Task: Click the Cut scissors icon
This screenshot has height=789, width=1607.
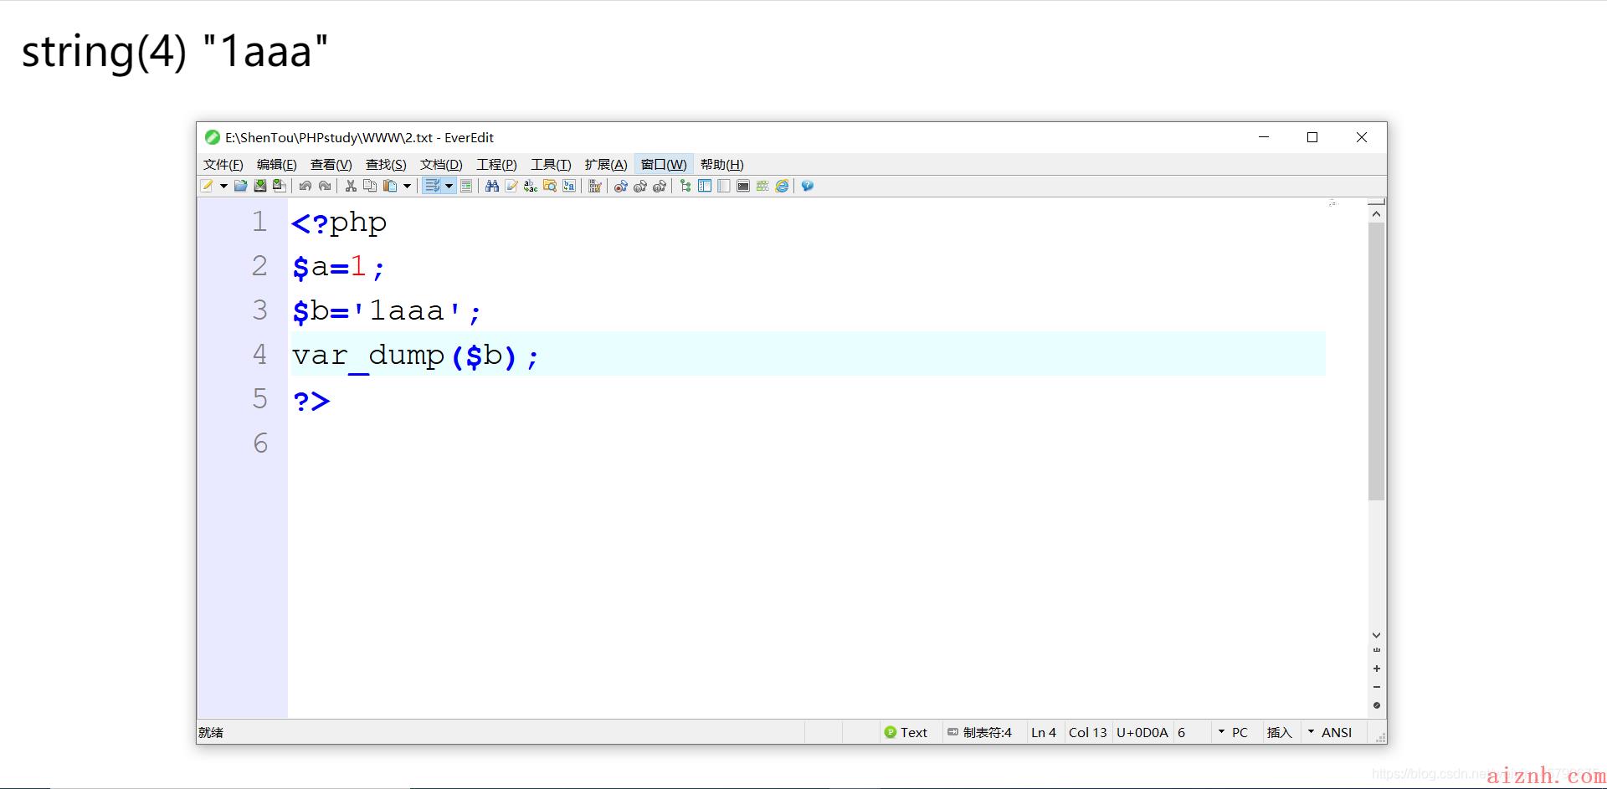Action: [x=351, y=186]
